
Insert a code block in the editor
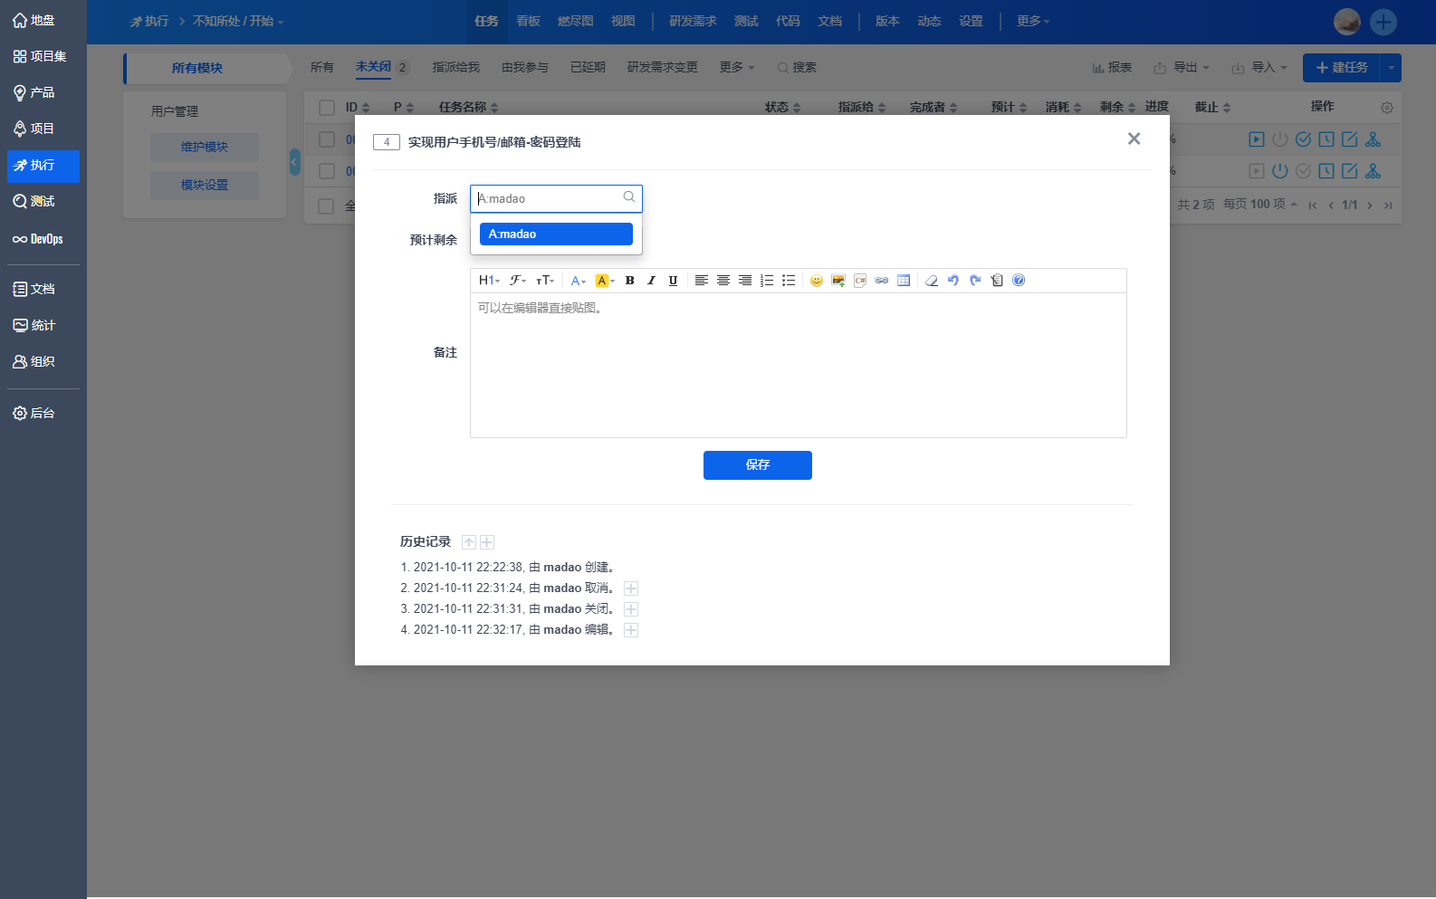(860, 281)
